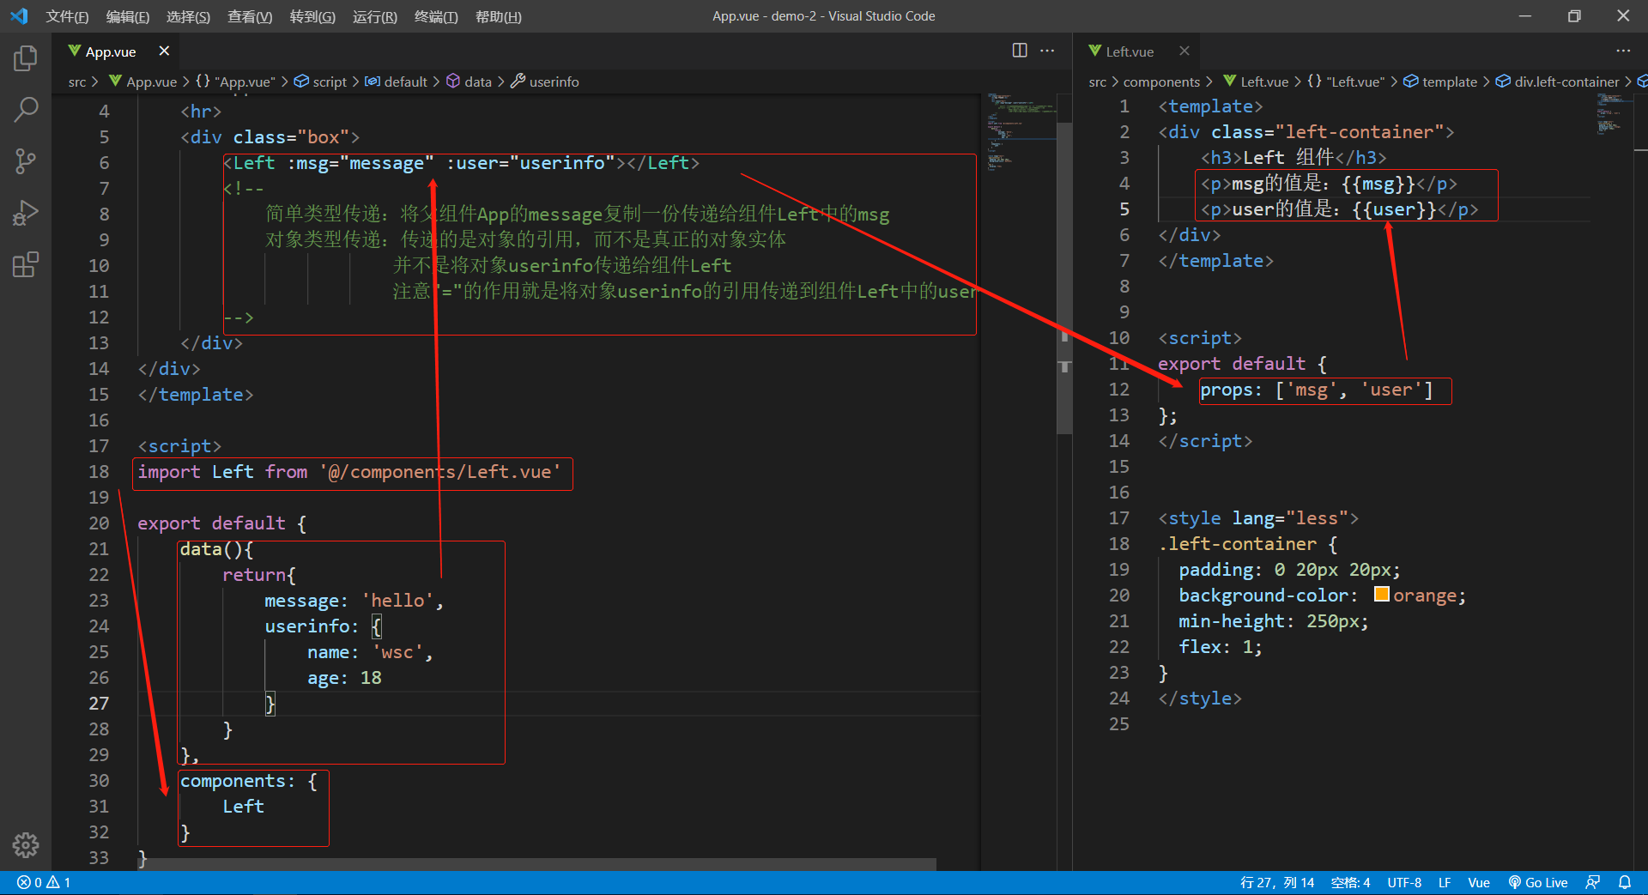Click the feedback icon in status bar

click(1593, 882)
